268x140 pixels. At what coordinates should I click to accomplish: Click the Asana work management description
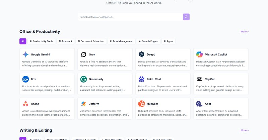click(x=46, y=113)
